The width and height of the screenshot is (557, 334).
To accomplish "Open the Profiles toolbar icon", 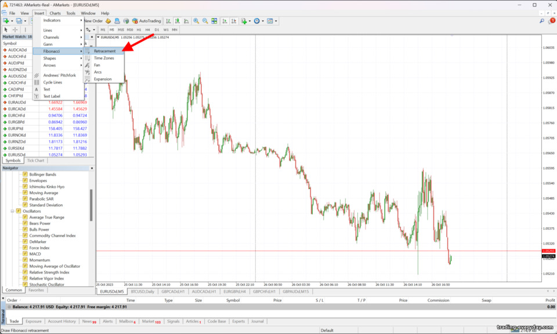I will 19,21.
